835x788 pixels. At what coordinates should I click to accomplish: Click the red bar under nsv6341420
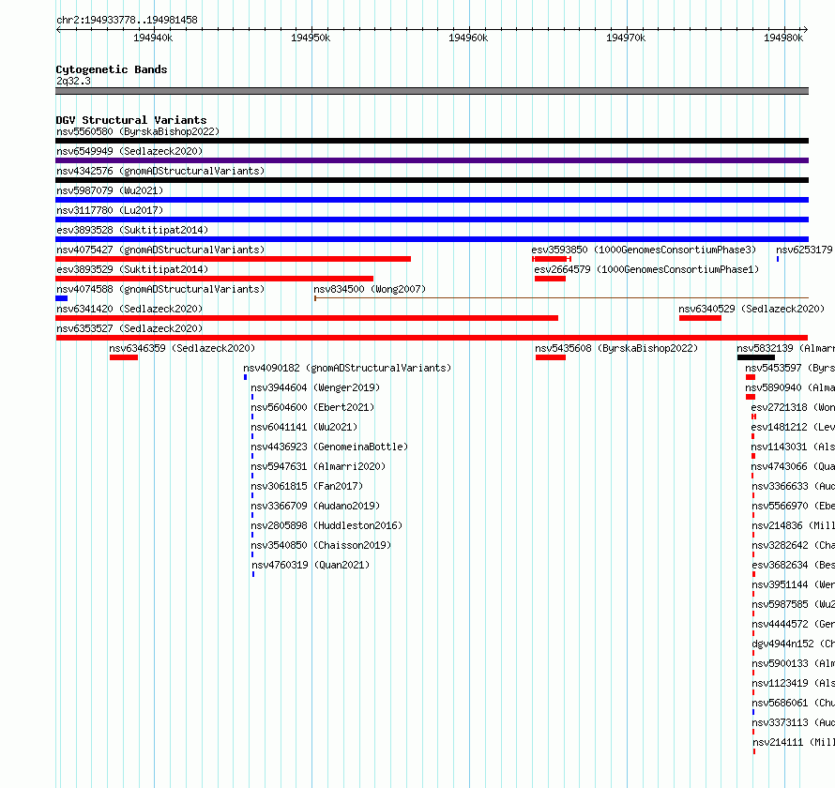307,318
